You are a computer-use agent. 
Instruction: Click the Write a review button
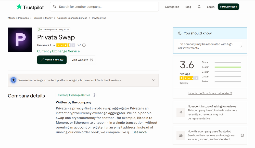[x=52, y=60]
